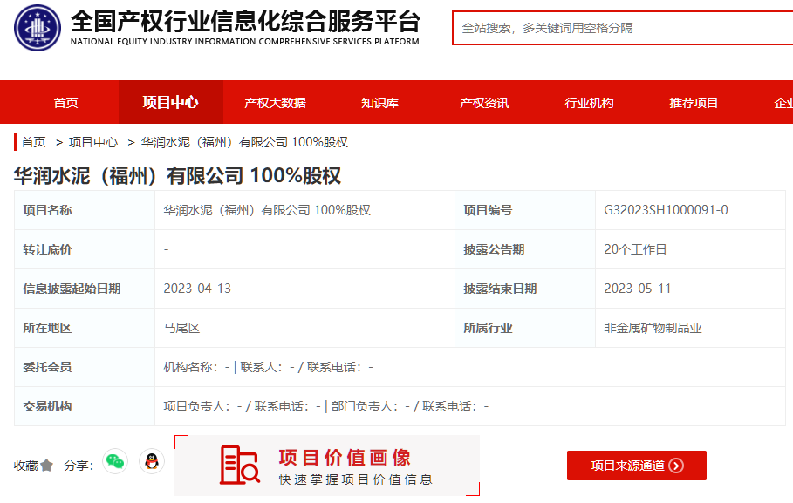Select the 项目中心 nav tab
The width and height of the screenshot is (793, 503).
click(170, 102)
